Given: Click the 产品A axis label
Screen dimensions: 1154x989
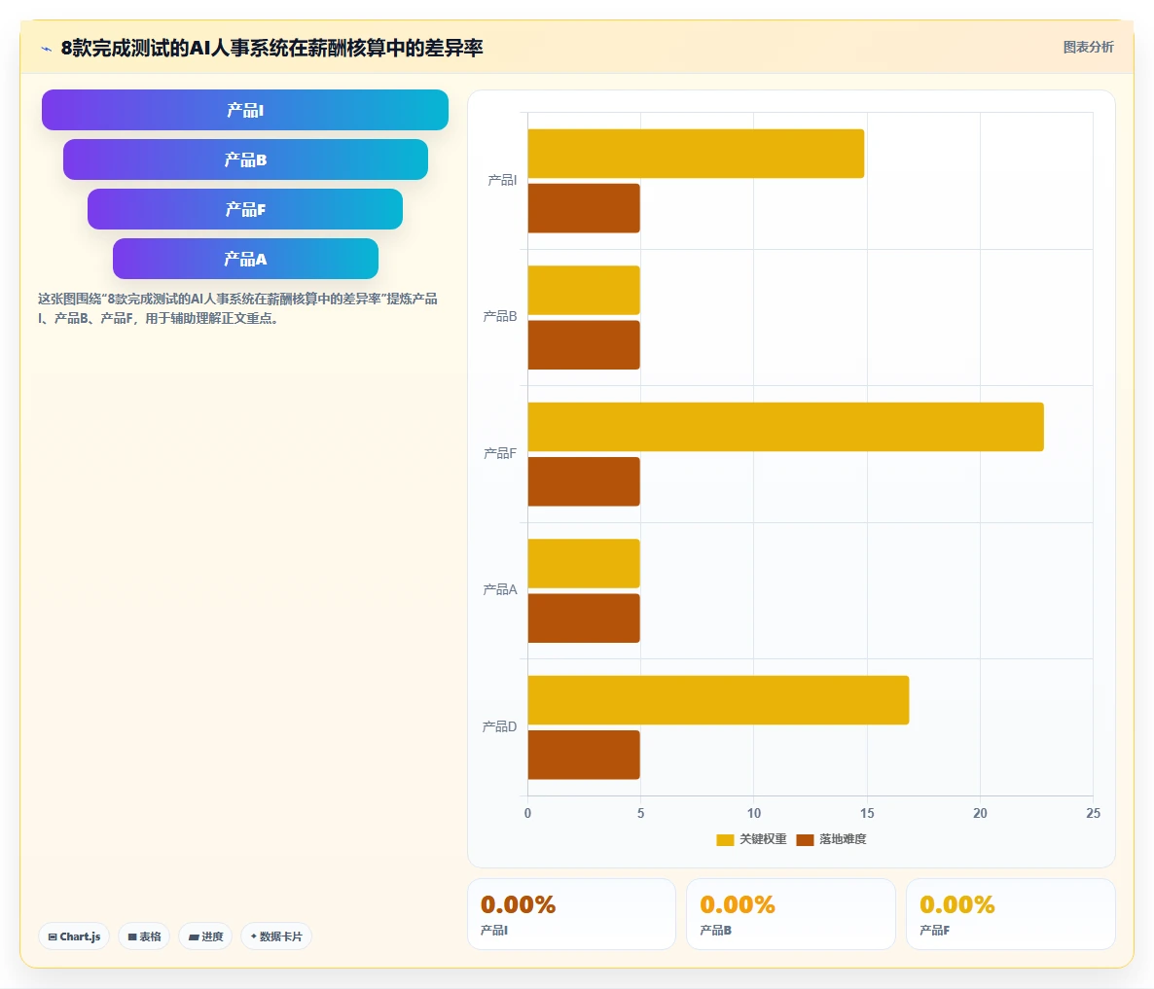Looking at the screenshot, I should (500, 589).
